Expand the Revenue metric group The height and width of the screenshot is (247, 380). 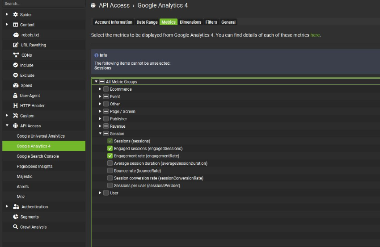click(x=100, y=126)
